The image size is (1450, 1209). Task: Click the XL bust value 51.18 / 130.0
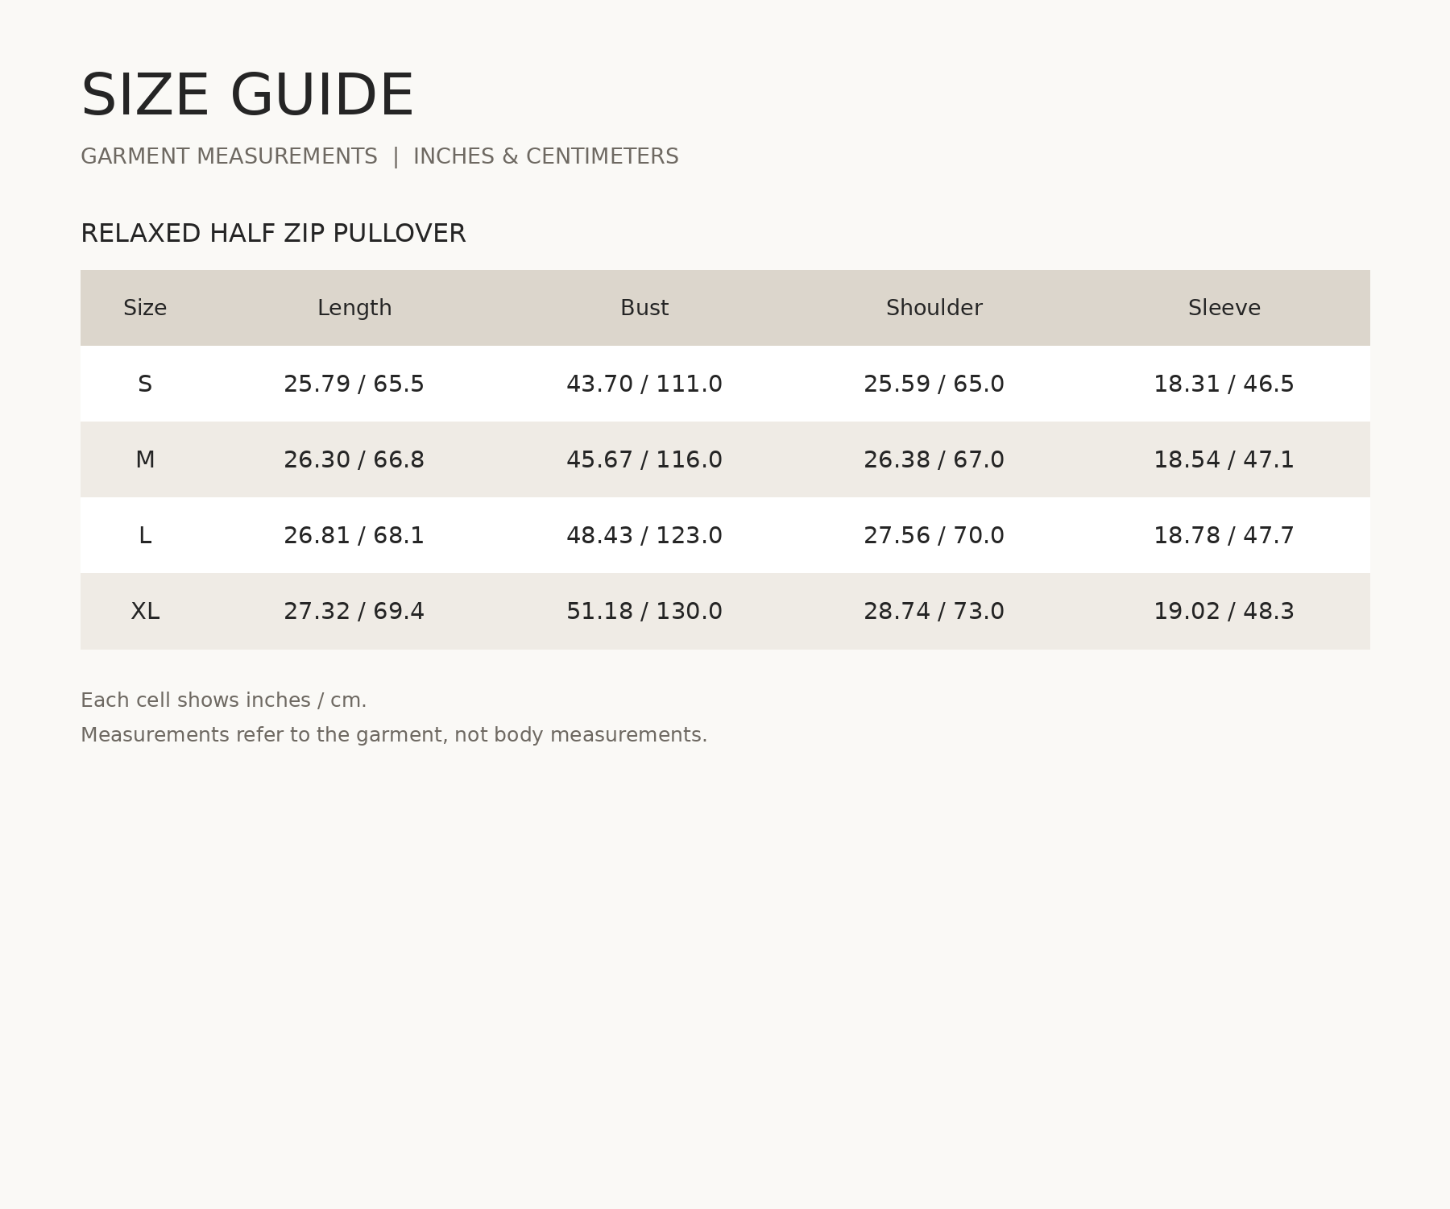pos(644,611)
